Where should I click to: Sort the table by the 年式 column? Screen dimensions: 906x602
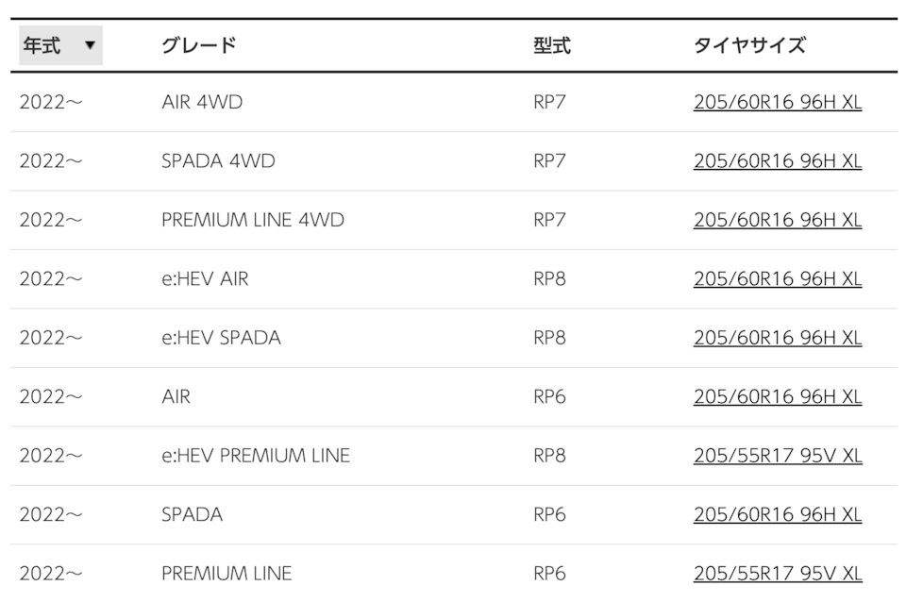[x=42, y=45]
